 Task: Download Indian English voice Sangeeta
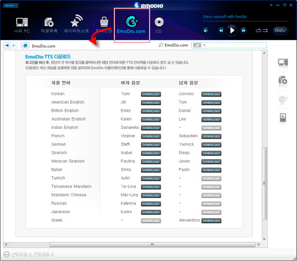click(151, 128)
